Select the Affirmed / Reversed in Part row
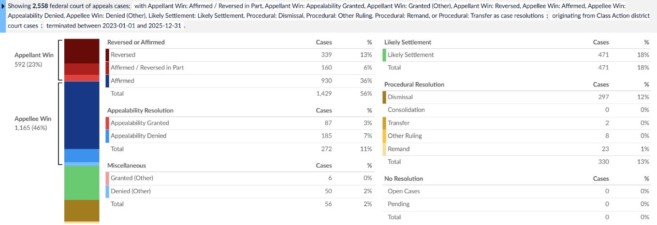657x225 pixels. click(x=147, y=68)
